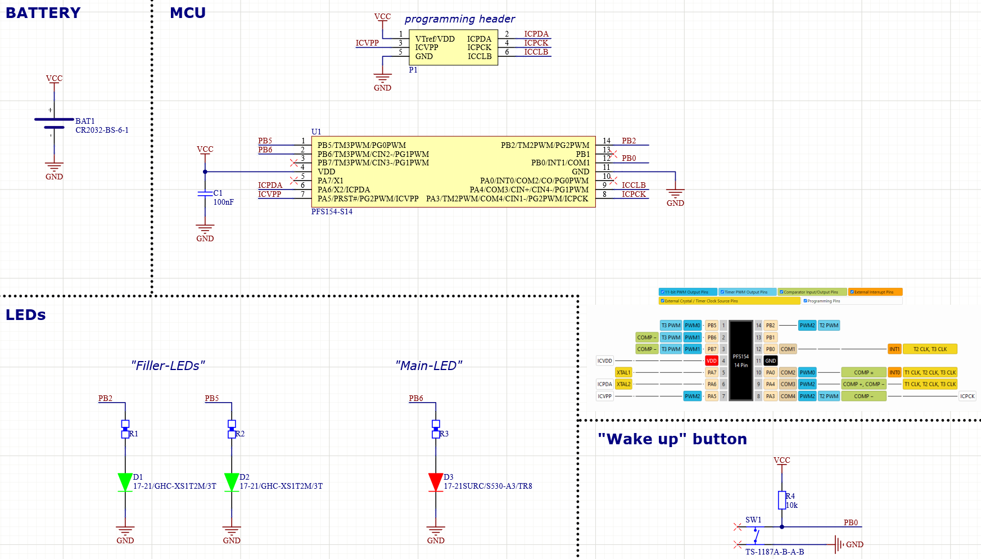Select the BAT1 battery symbol
The height and width of the screenshot is (559, 981).
coord(54,124)
